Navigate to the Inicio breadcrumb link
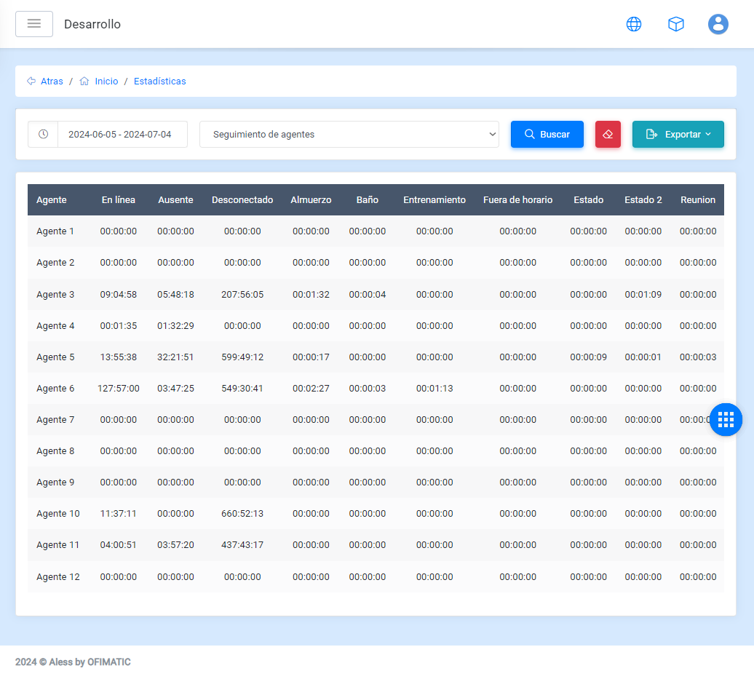The image size is (754, 687). point(106,82)
